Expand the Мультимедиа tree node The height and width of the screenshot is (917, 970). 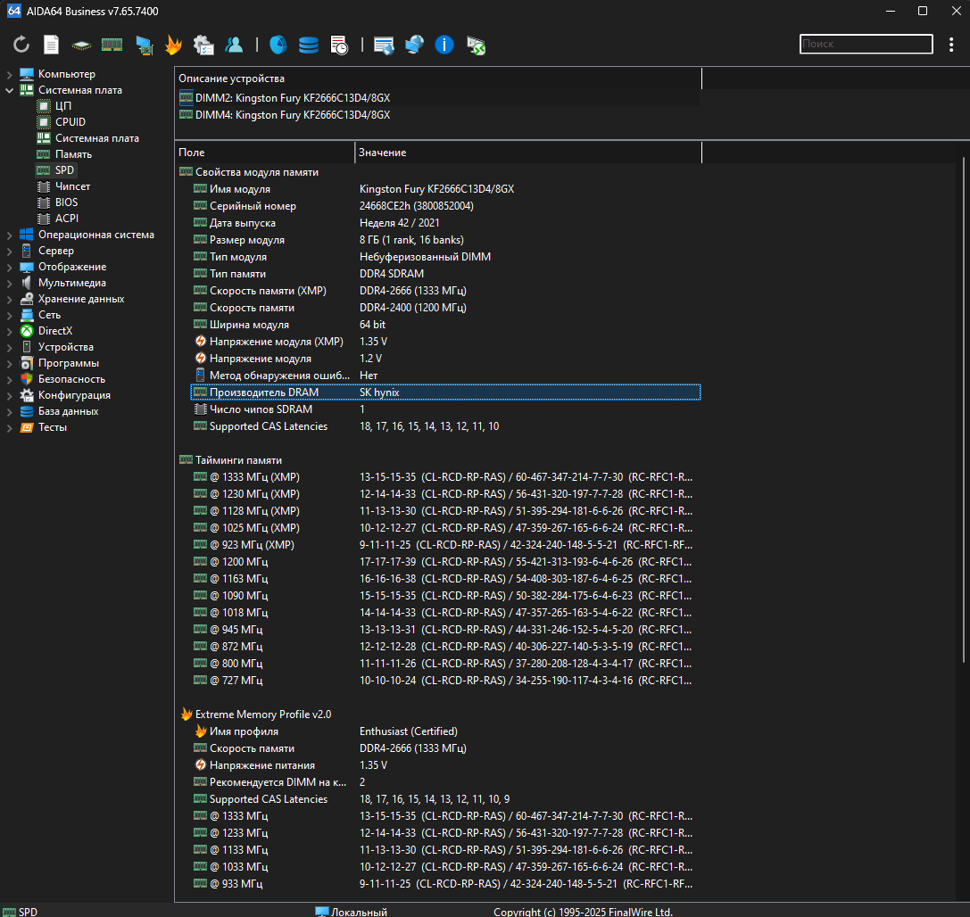9,283
